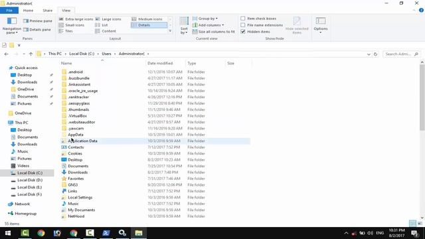Open the Sort by menu
Viewport: 425px width, 239px height.
[184, 25]
